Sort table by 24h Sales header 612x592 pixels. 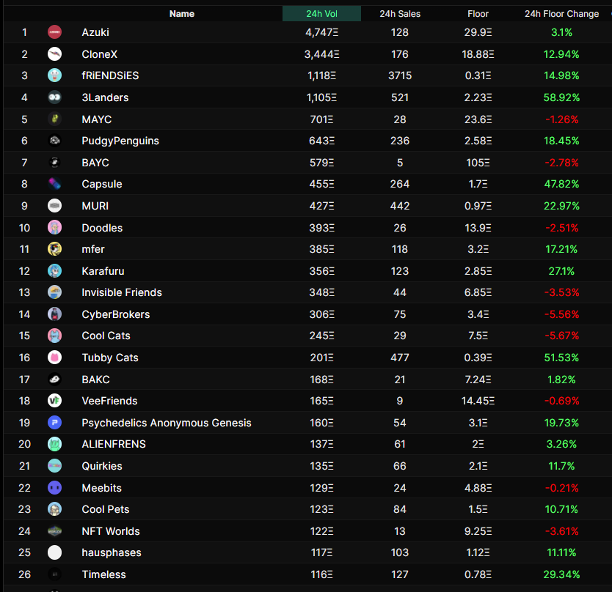(x=400, y=14)
